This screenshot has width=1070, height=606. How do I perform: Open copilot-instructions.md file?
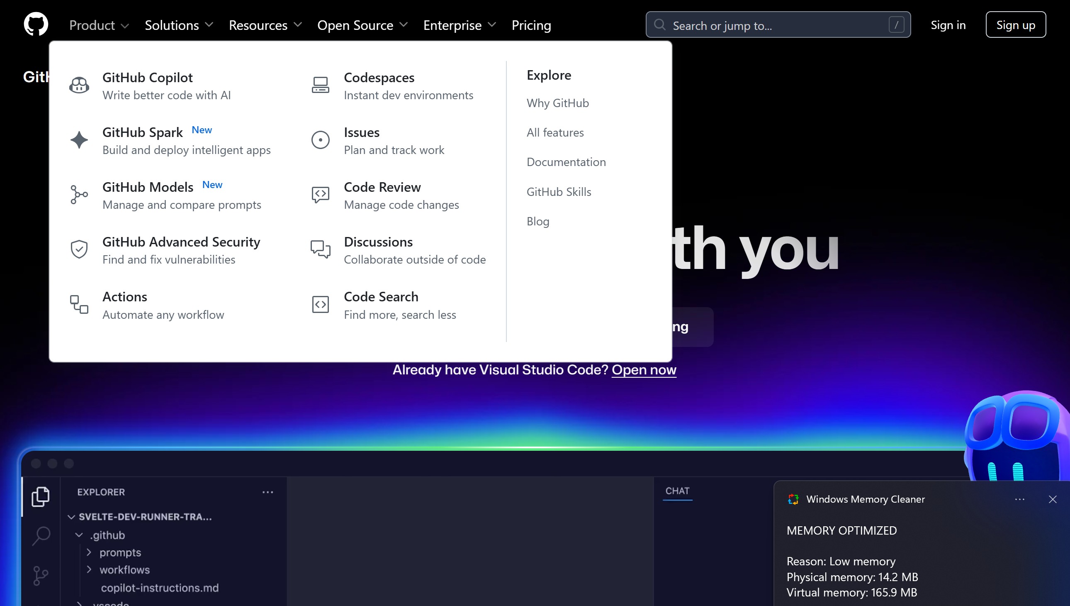(x=160, y=588)
